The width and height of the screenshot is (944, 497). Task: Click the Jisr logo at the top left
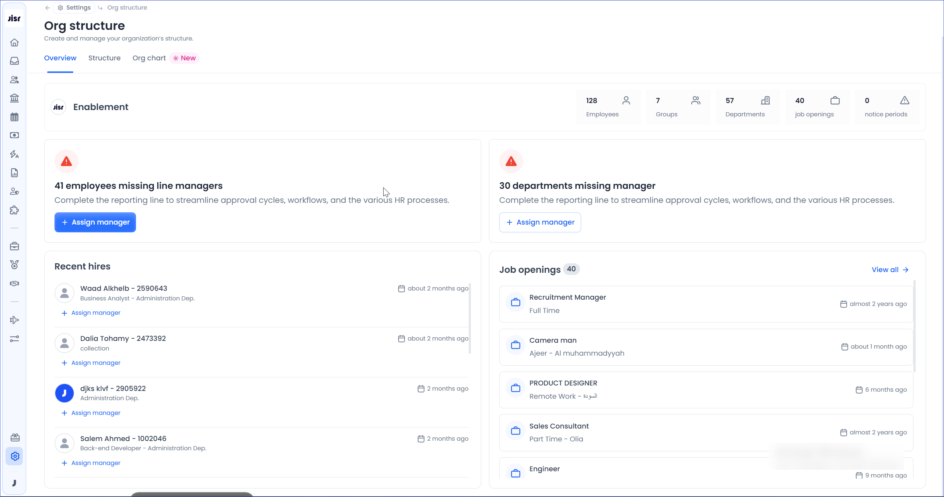click(14, 18)
